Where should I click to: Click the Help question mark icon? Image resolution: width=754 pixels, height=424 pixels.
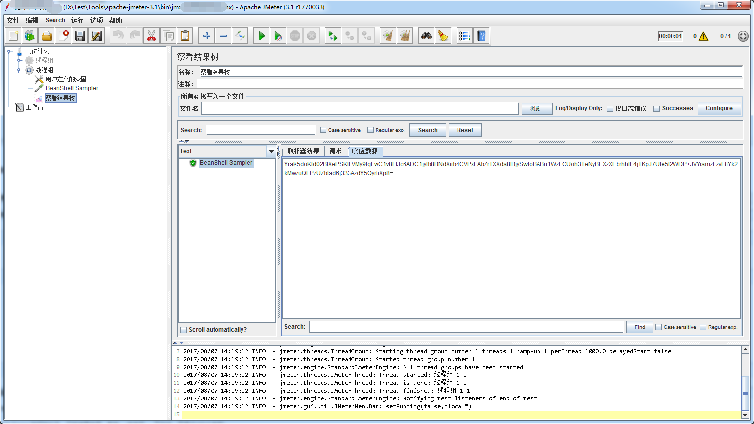click(482, 35)
